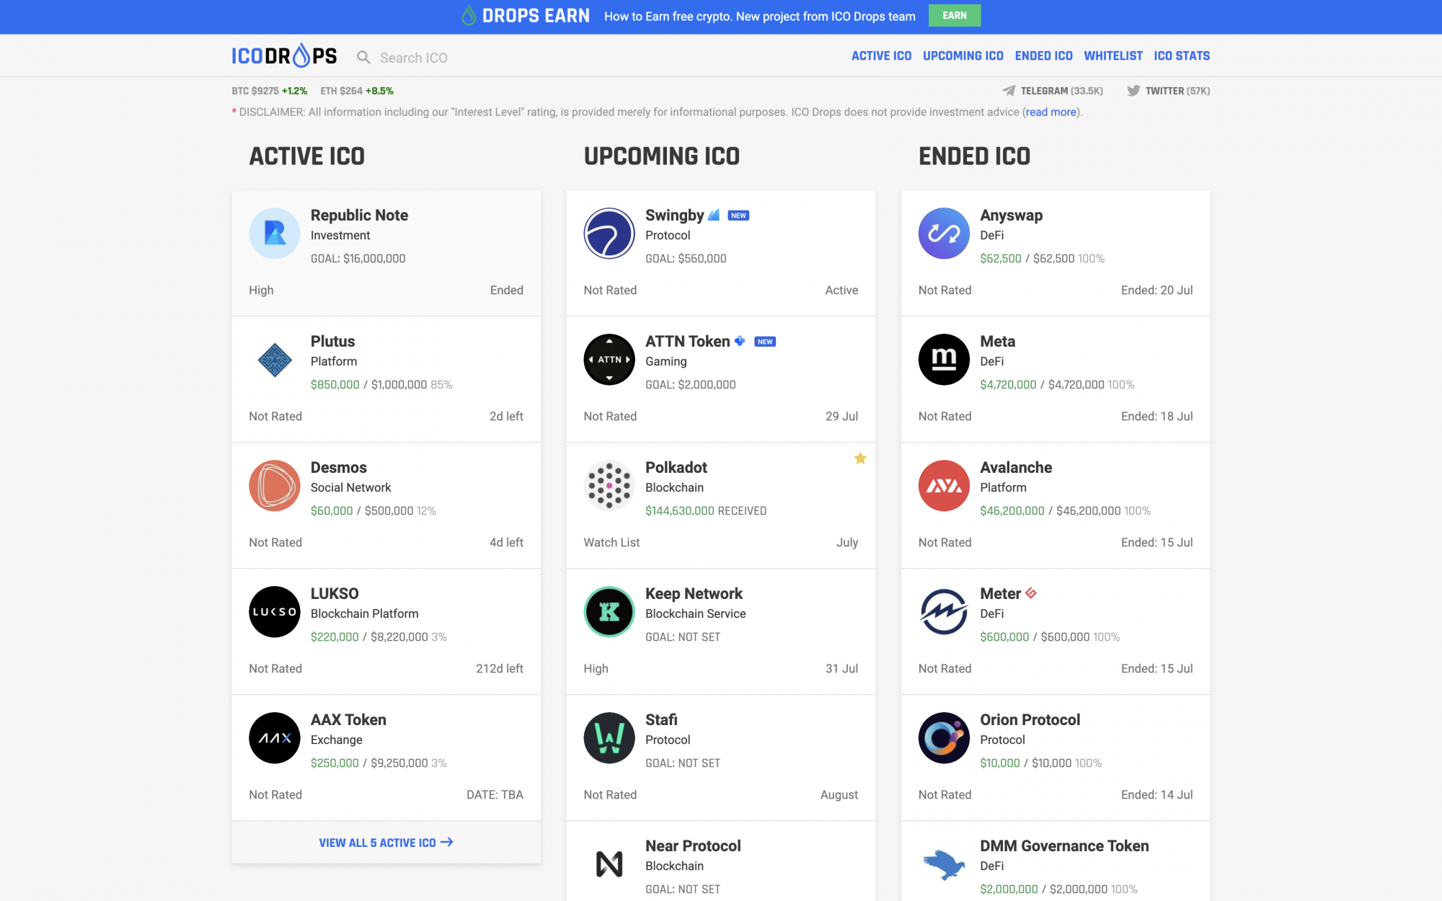Click the Ended ICO column heading
Image resolution: width=1442 pixels, height=901 pixels.
coord(974,156)
